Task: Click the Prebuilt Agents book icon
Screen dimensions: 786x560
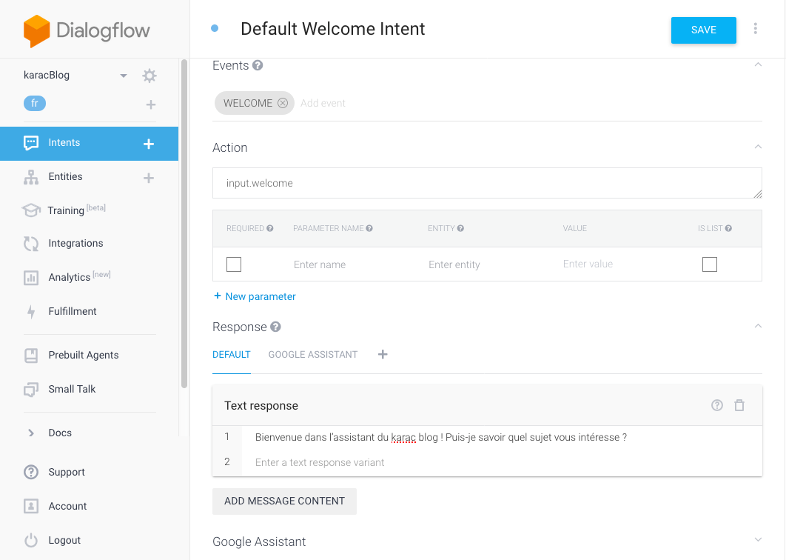Action: pyautogui.click(x=31, y=356)
